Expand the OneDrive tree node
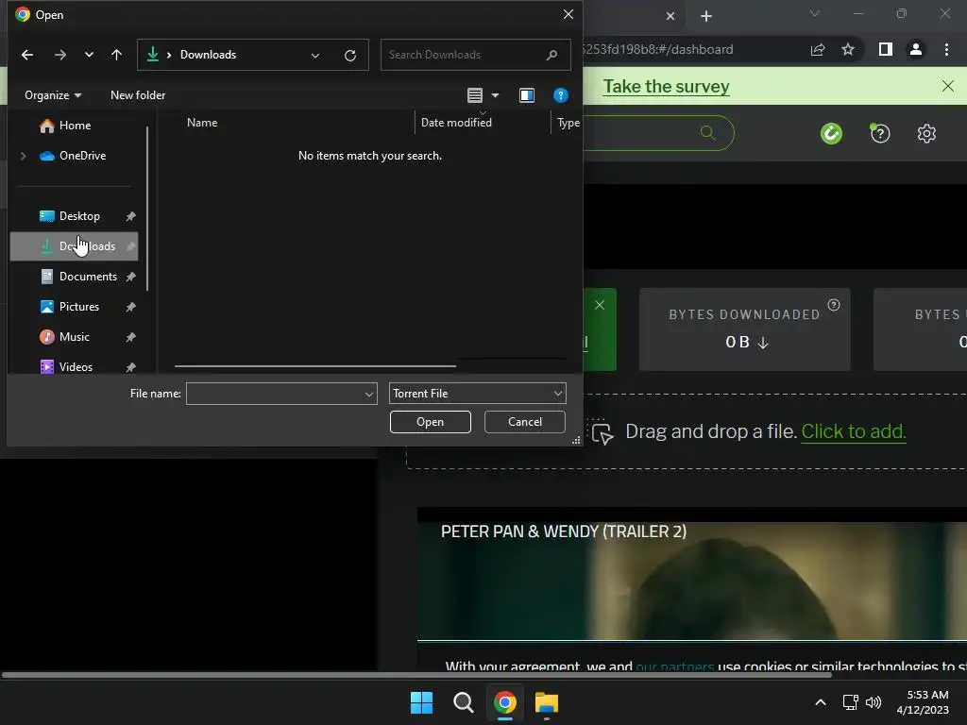Image resolution: width=967 pixels, height=725 pixels. click(x=23, y=156)
